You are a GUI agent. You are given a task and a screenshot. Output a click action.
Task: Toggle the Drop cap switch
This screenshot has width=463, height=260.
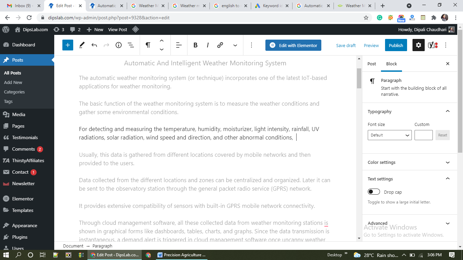[374, 192]
